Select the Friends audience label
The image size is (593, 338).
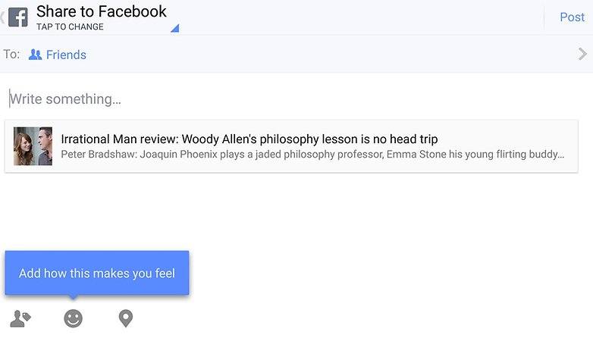[66, 55]
